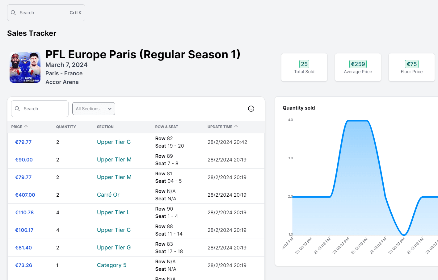Focus the table Search input field
Screen dimensions: 438x280
(x=44, y=109)
